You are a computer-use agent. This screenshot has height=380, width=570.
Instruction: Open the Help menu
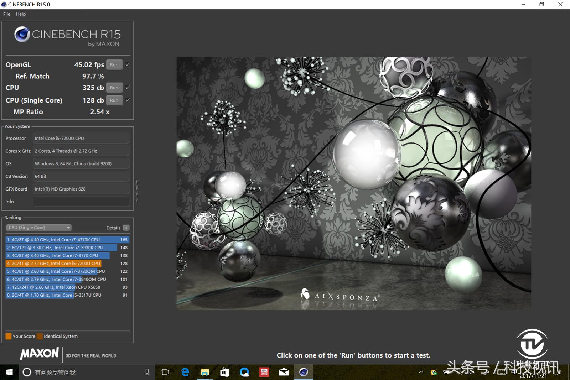coord(21,14)
